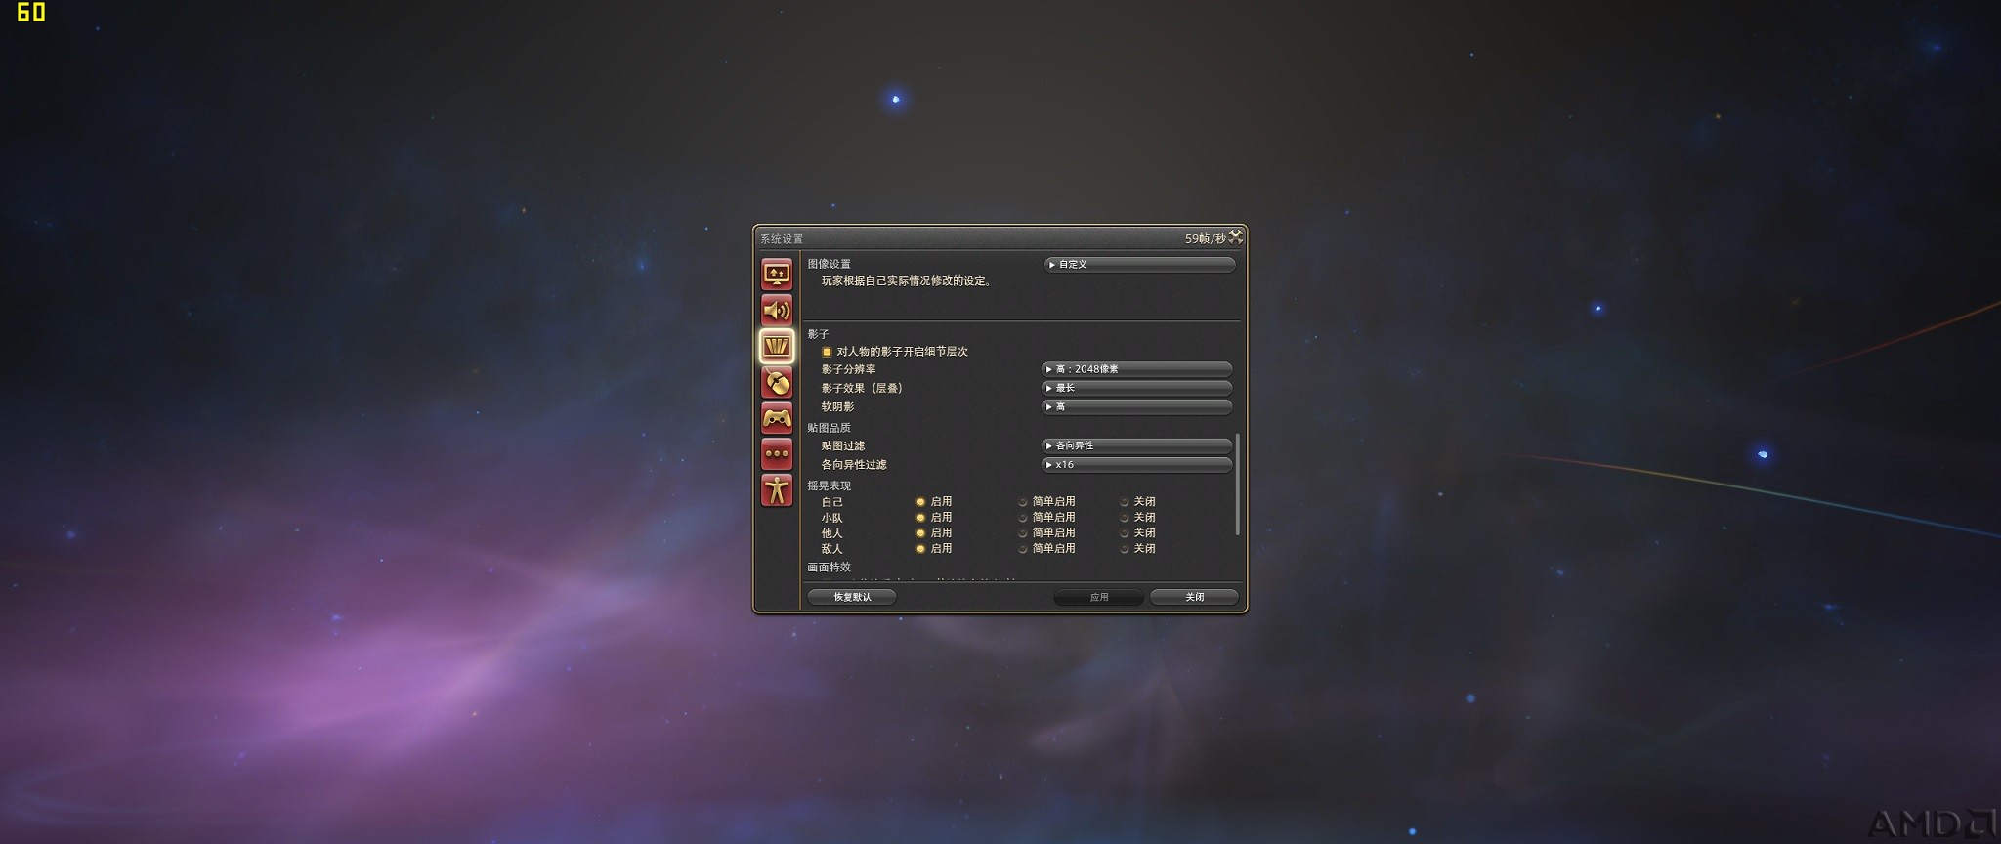The height and width of the screenshot is (844, 2001).
Task: Open 贴图过滤 dropdown 各向异性
Action: [x=1137, y=445]
